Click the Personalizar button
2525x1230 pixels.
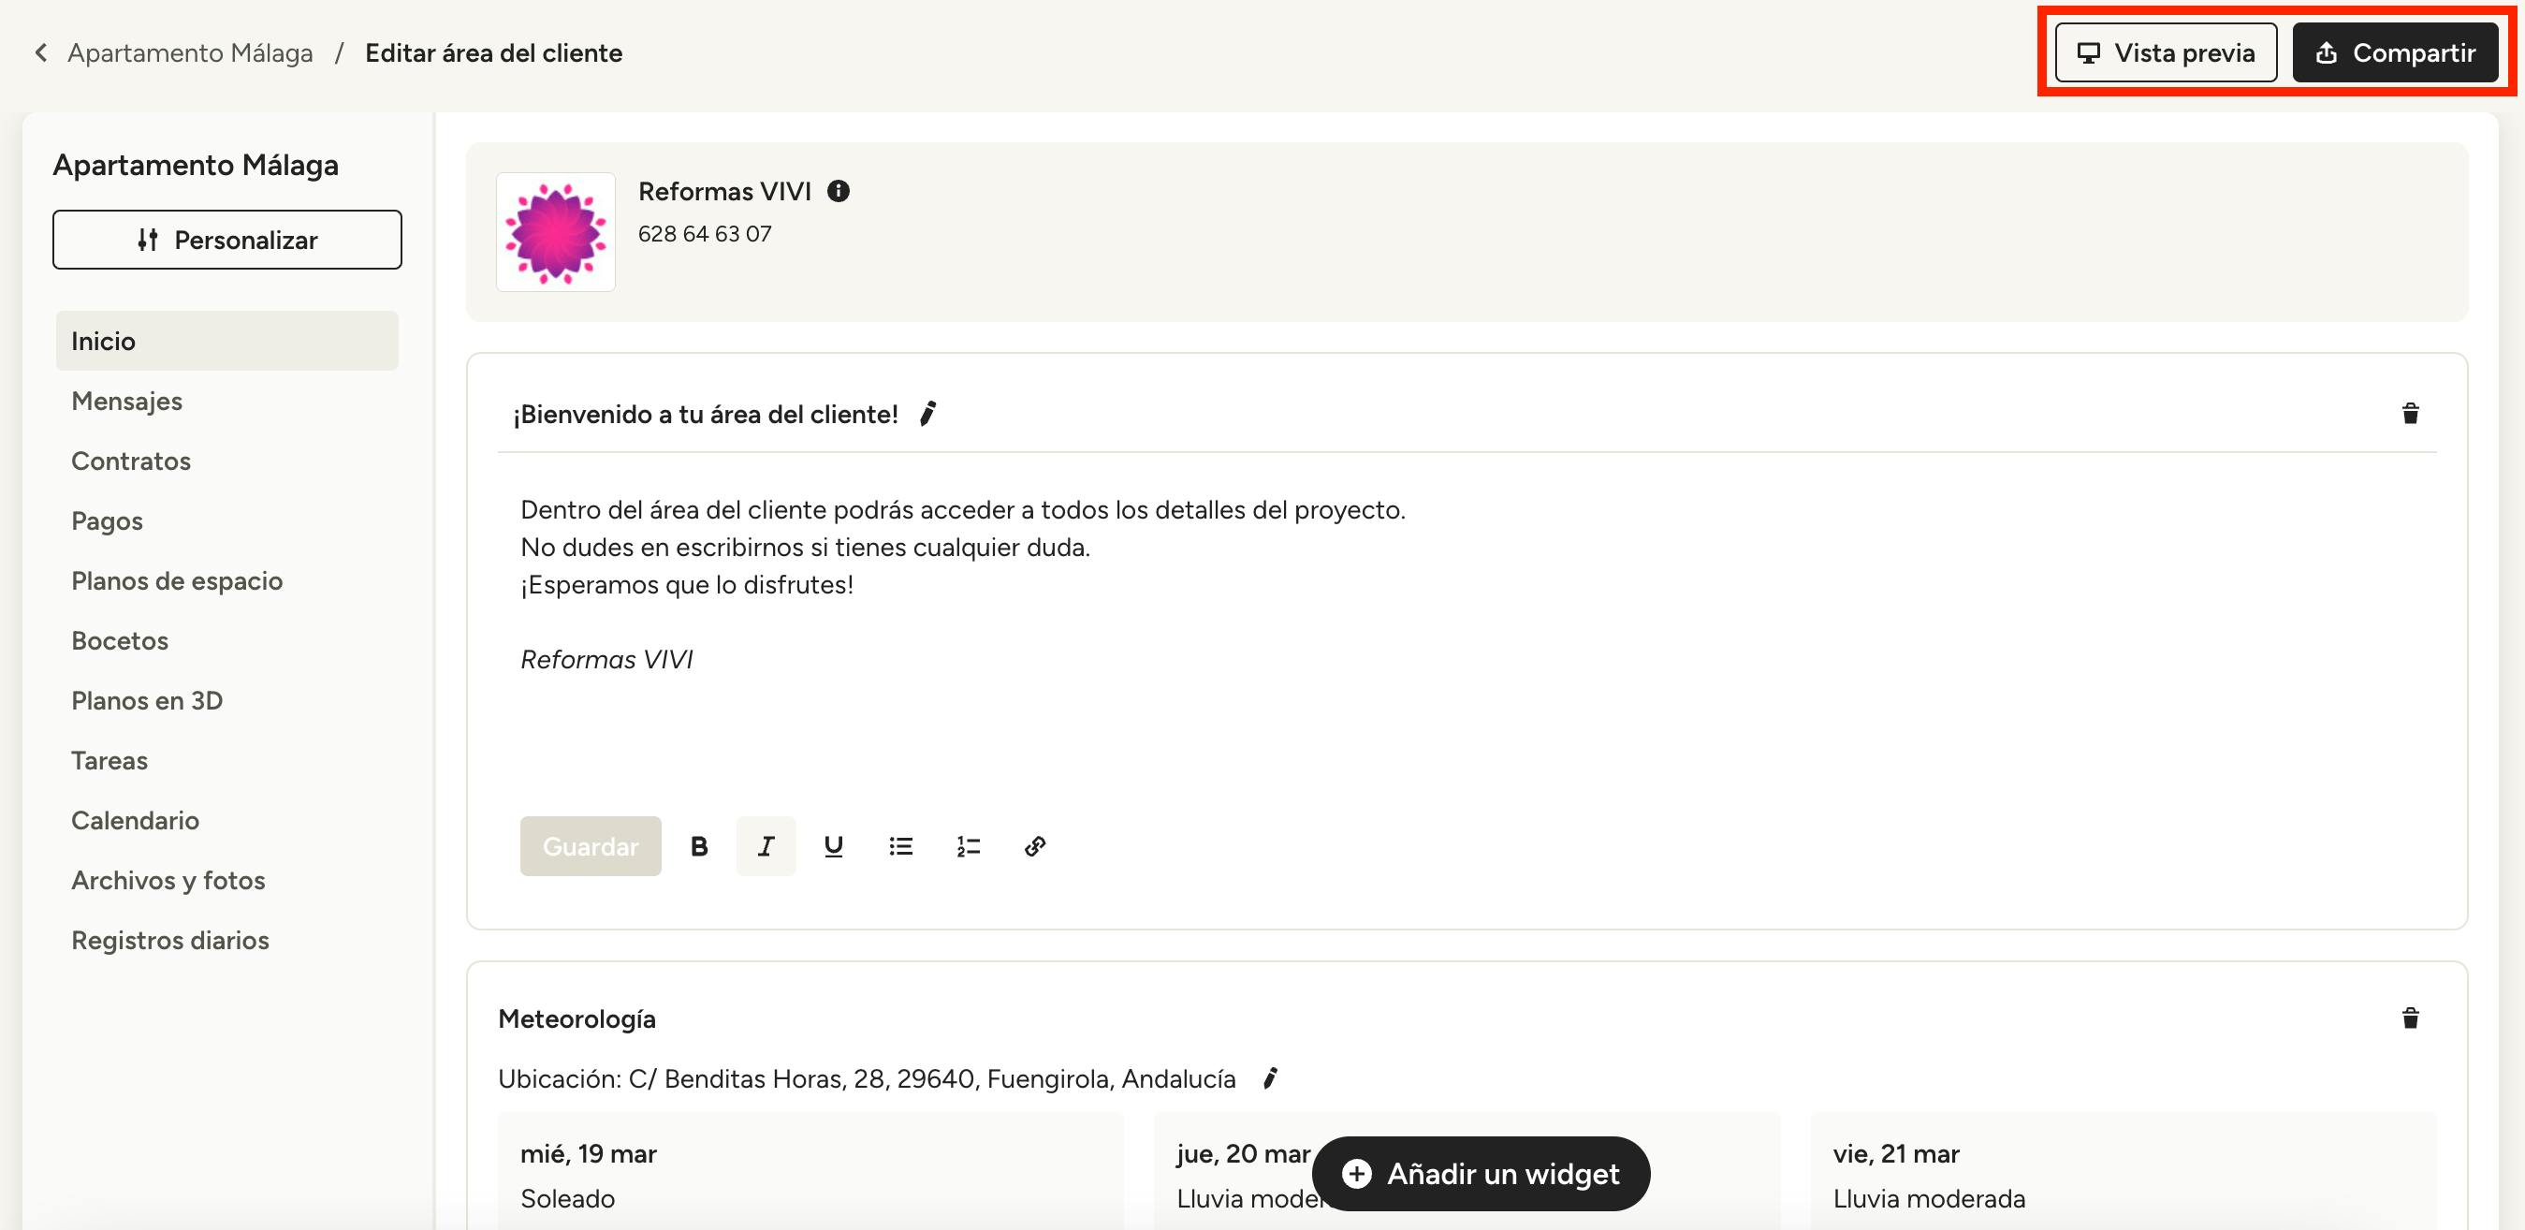226,241
